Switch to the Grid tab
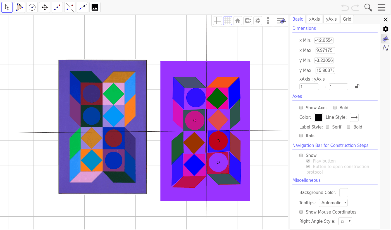Image resolution: width=391 pixels, height=230 pixels. coord(347,19)
